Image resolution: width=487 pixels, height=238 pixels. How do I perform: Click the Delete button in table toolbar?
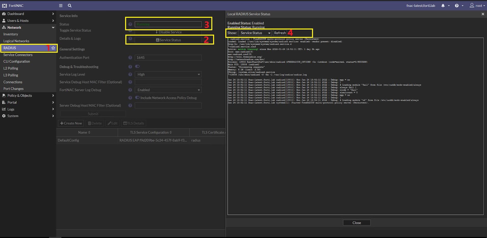coord(95,123)
